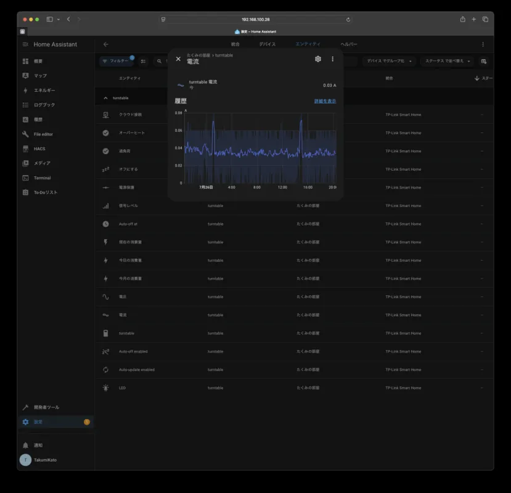Open the three-dot menu in the 電流 dialog

click(333, 59)
